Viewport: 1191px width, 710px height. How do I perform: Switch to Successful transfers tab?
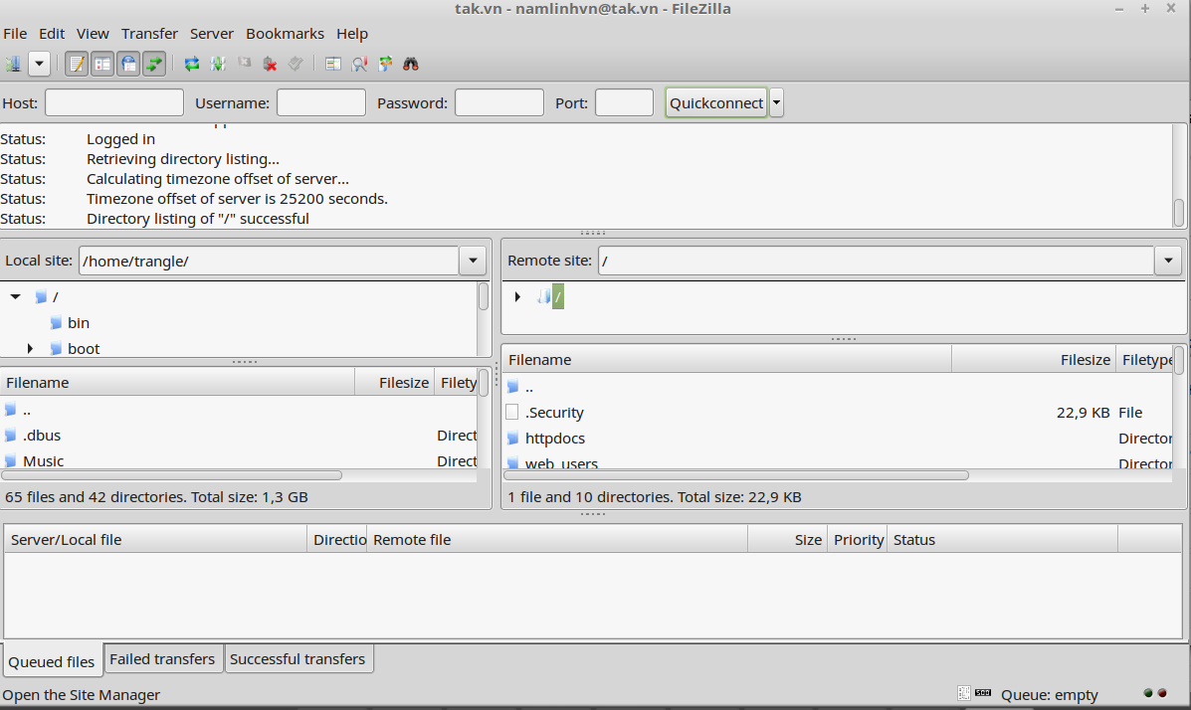click(x=298, y=658)
